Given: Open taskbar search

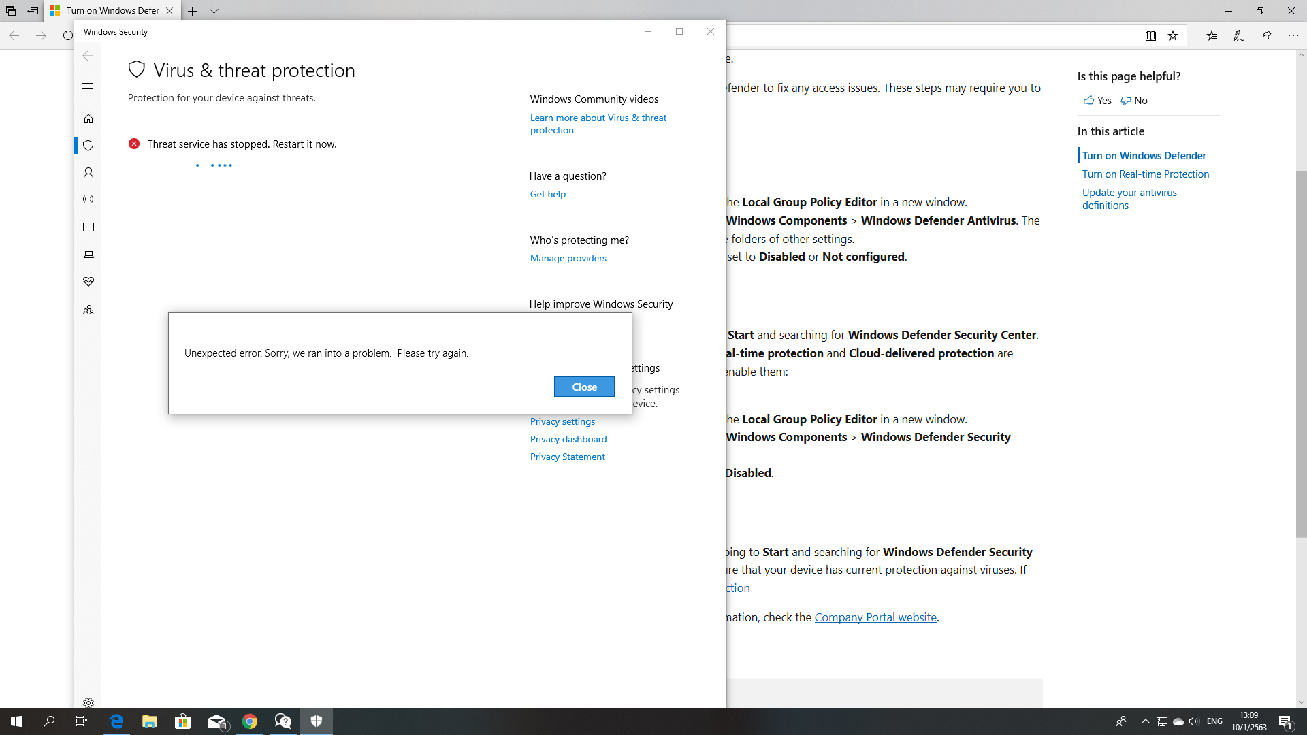Looking at the screenshot, I should [49, 721].
